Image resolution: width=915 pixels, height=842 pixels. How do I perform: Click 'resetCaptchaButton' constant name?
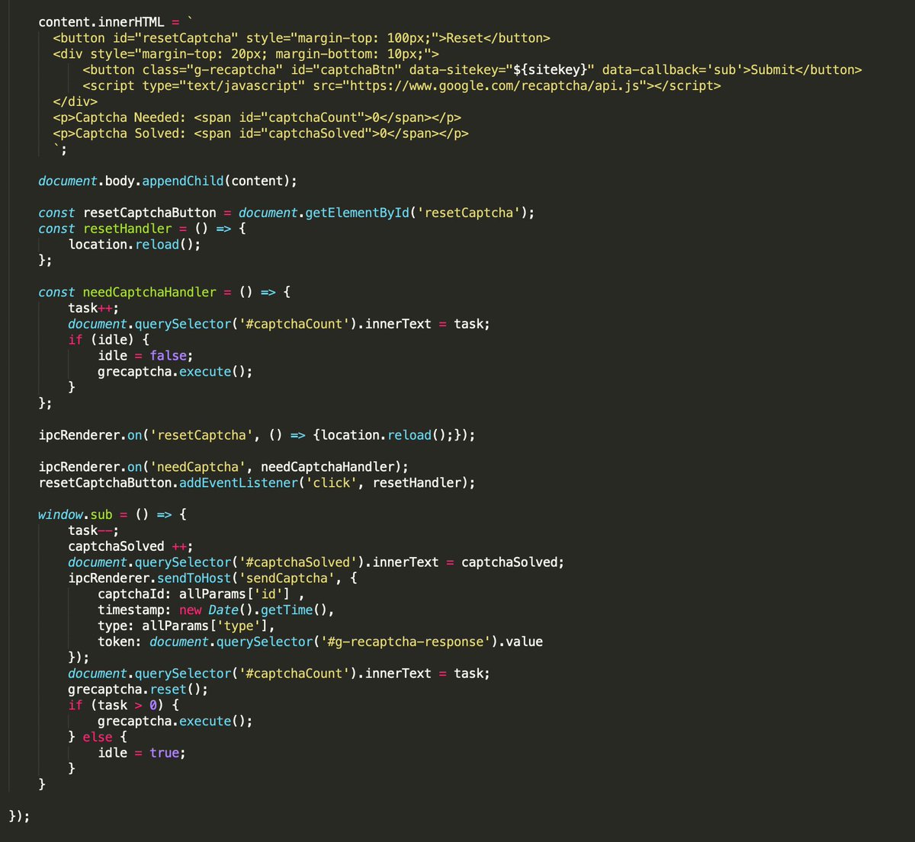coord(149,213)
